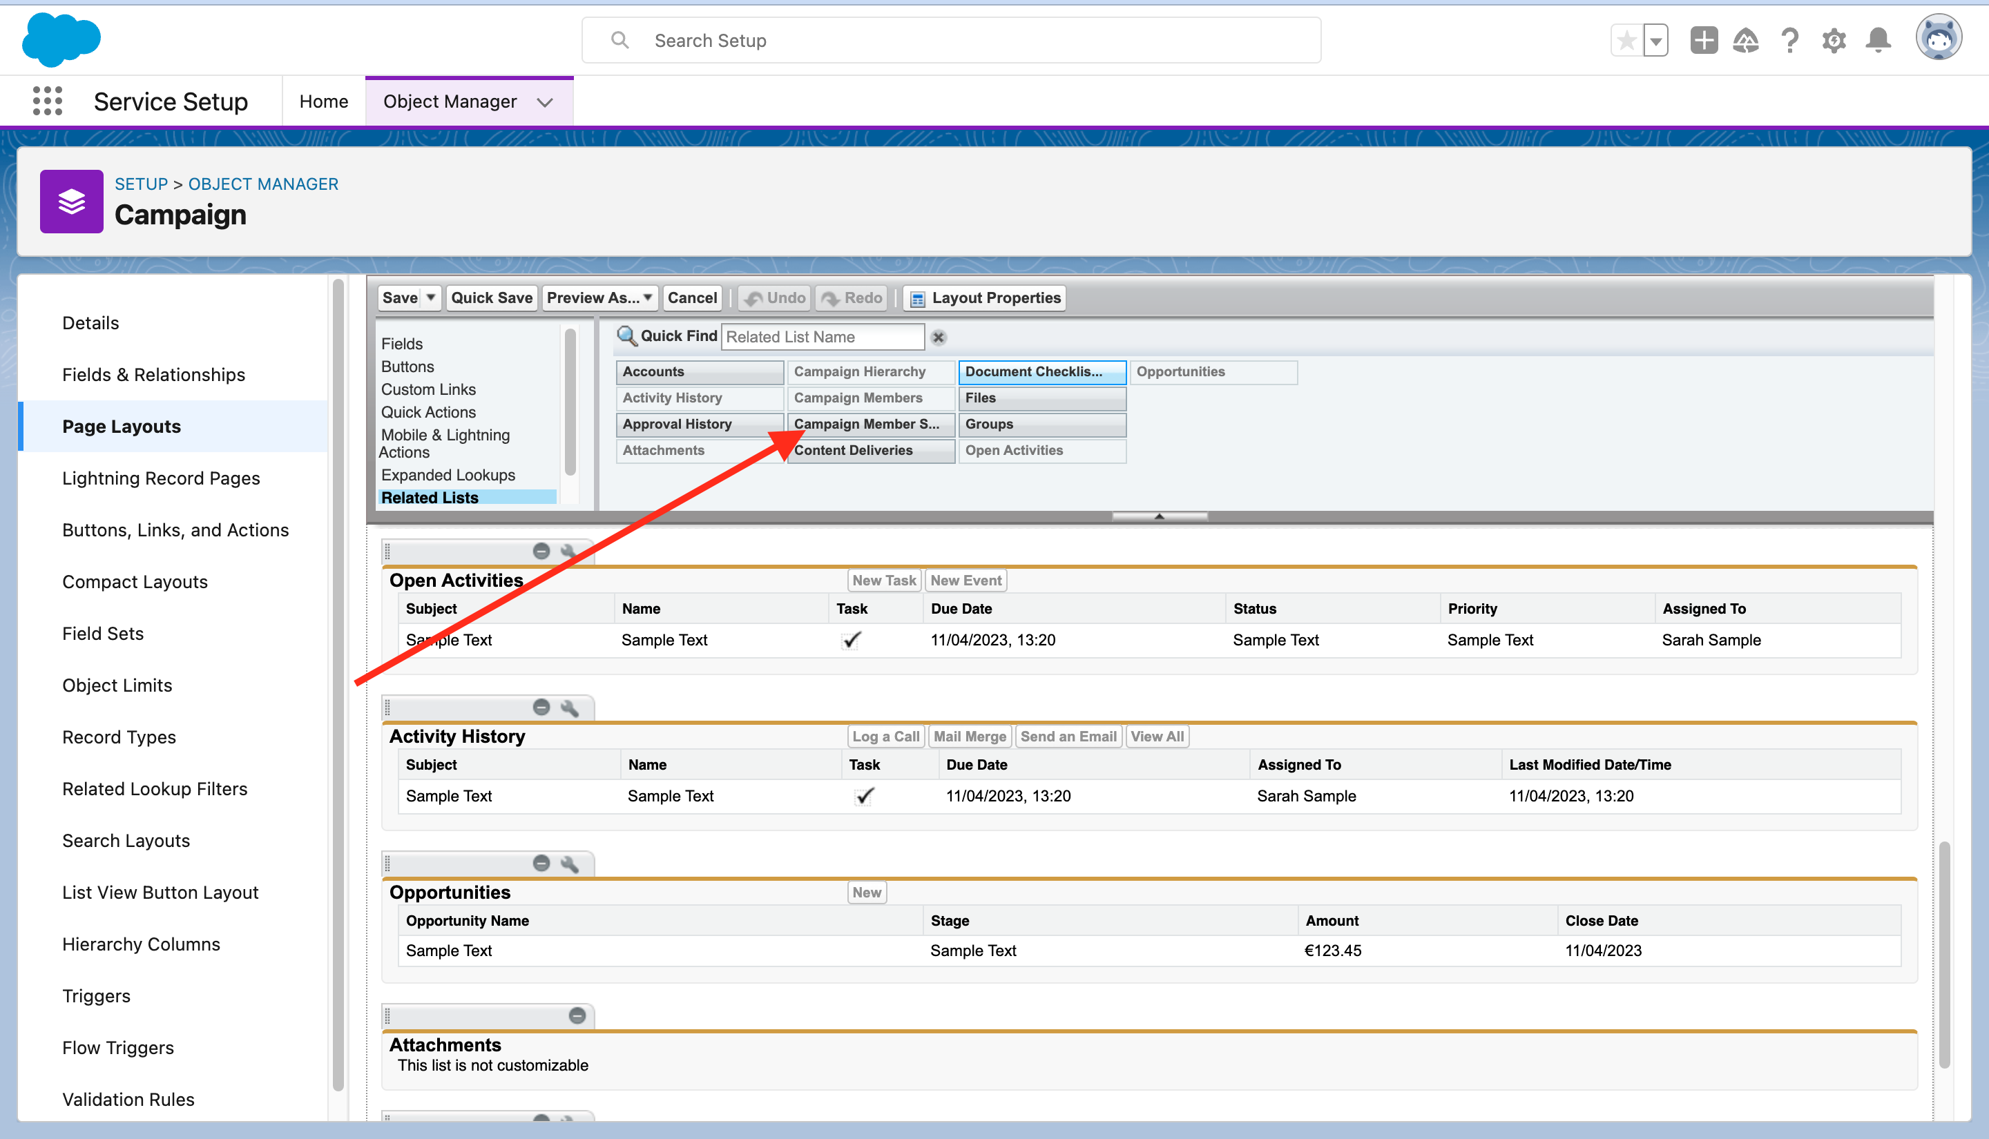Open the Setup gear icon menu
The image size is (1989, 1139).
(x=1834, y=41)
